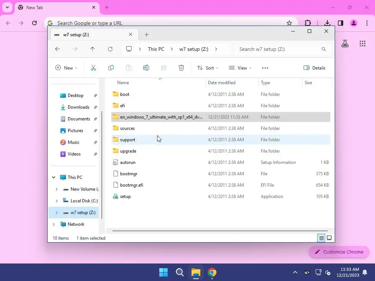
Task: Click the PC monitor icon in address bar
Action: coord(129,49)
